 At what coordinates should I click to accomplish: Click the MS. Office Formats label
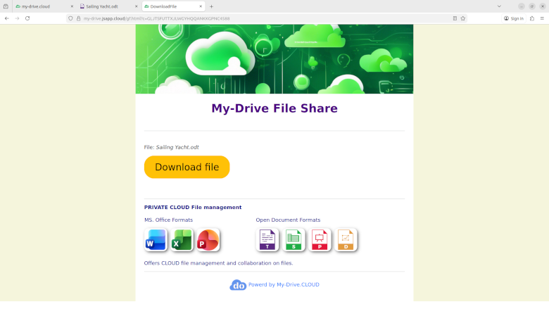tap(168, 220)
